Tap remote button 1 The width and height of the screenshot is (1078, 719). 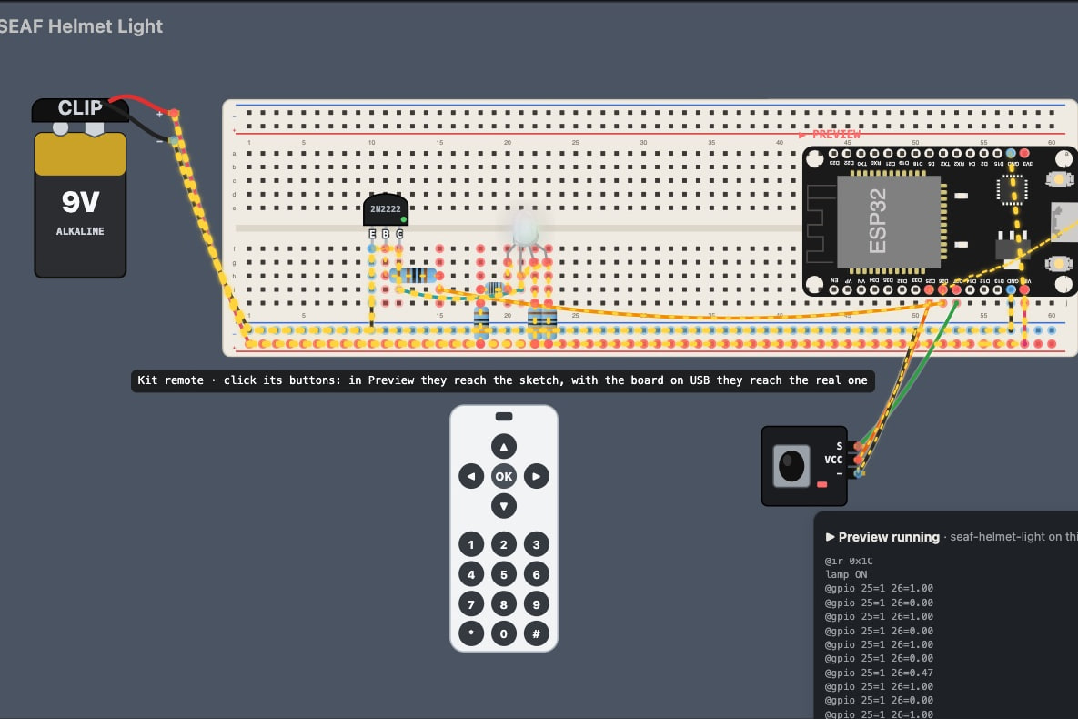[471, 545]
